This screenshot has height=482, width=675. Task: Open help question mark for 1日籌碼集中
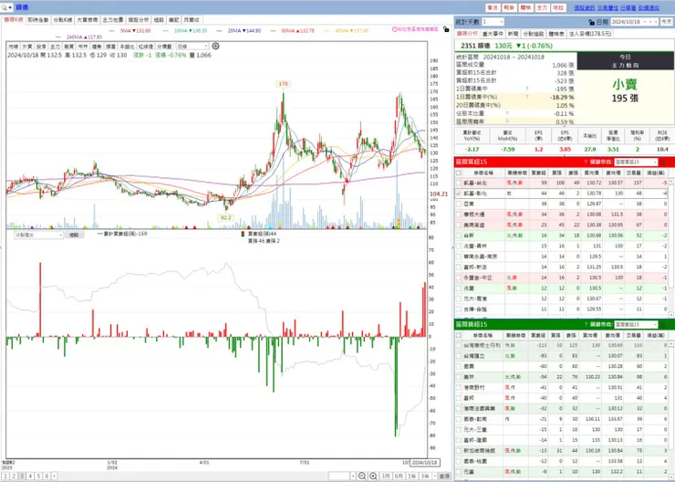point(527,89)
